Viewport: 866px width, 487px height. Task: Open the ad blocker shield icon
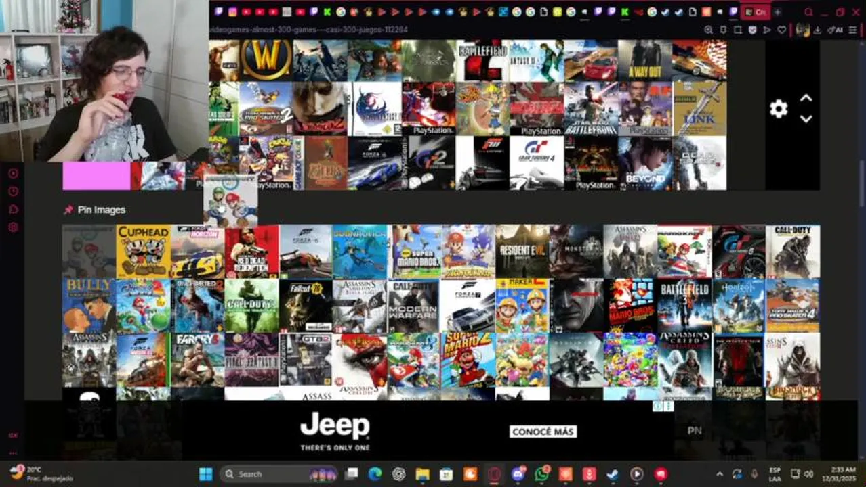pos(752,30)
